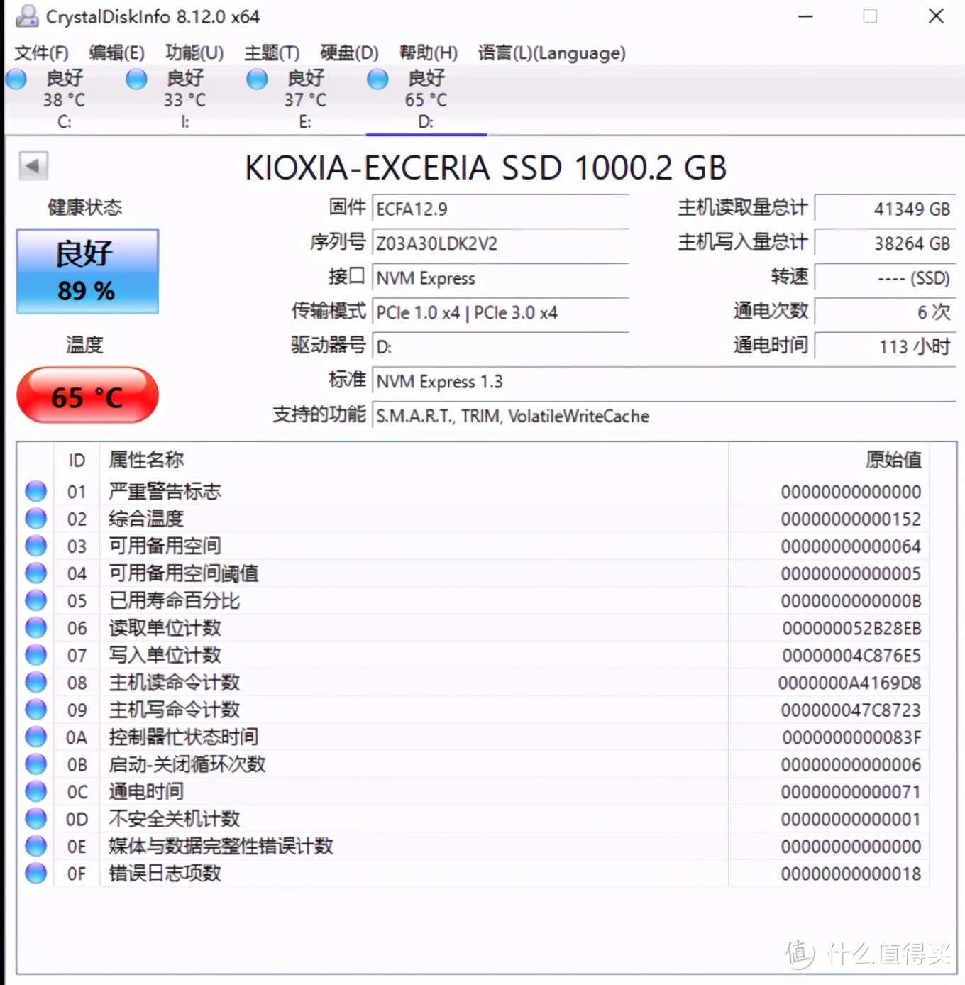965x985 pixels.
Task: Select the C: drive health status indicator
Action: [16, 79]
